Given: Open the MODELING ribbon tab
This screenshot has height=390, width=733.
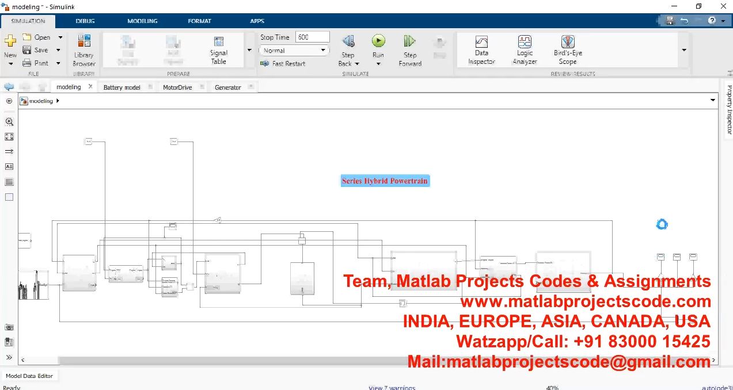Looking at the screenshot, I should (x=142, y=21).
